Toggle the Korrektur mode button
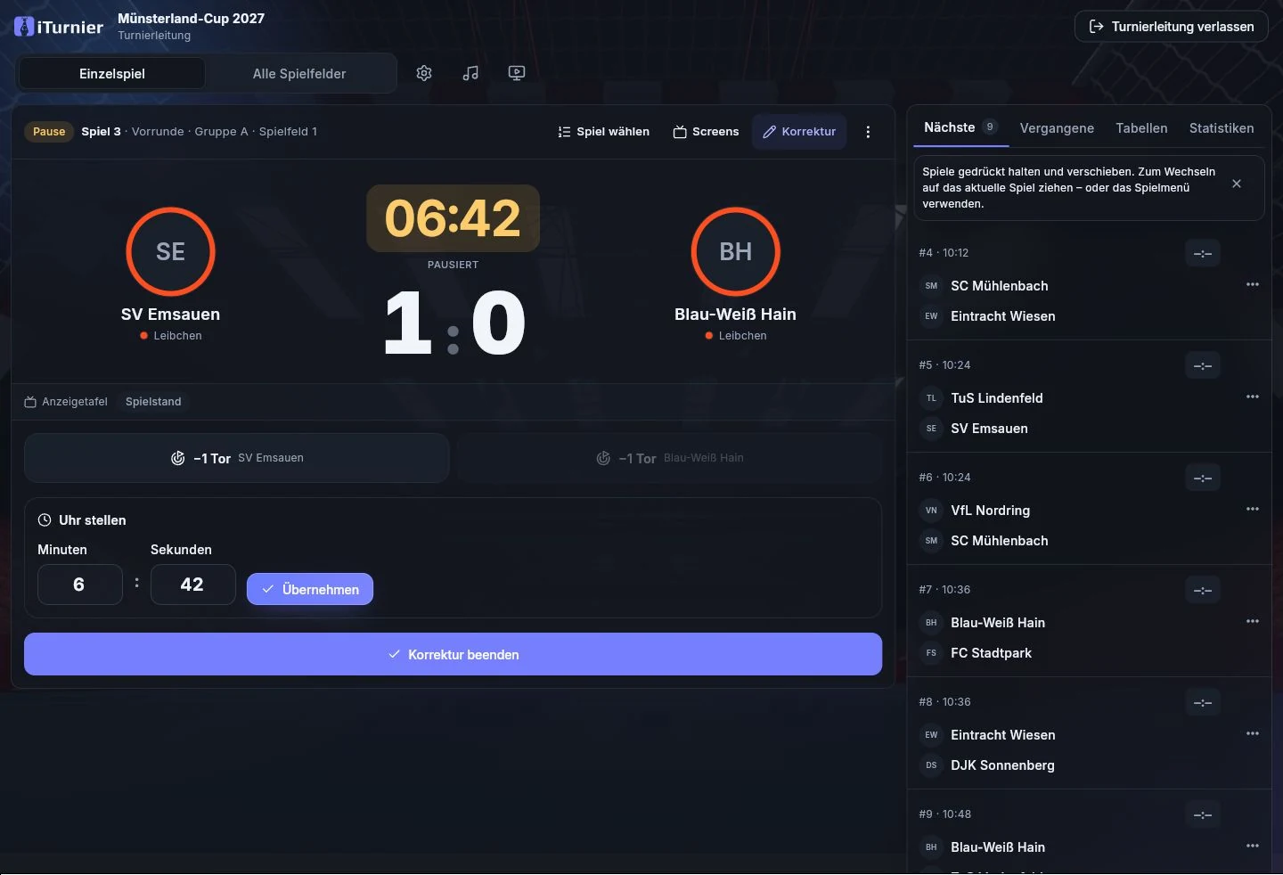 point(799,132)
